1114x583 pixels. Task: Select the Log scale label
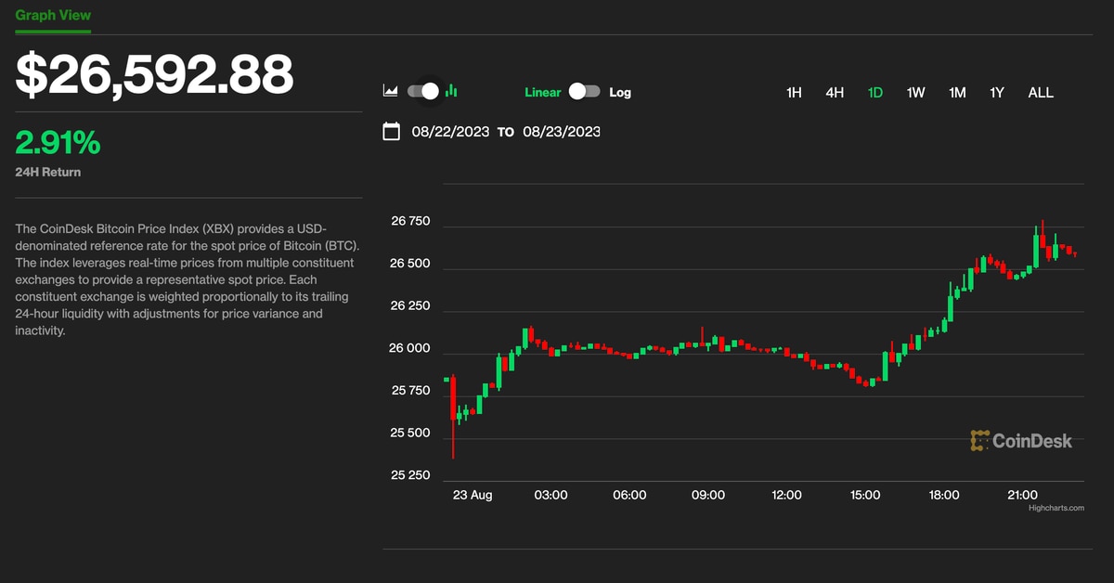pos(620,92)
